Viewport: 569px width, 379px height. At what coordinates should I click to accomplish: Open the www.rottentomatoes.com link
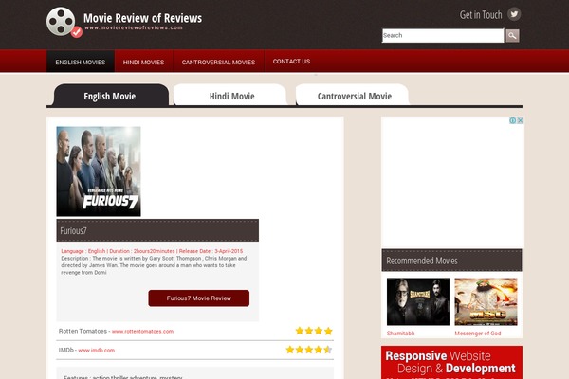pyautogui.click(x=142, y=331)
